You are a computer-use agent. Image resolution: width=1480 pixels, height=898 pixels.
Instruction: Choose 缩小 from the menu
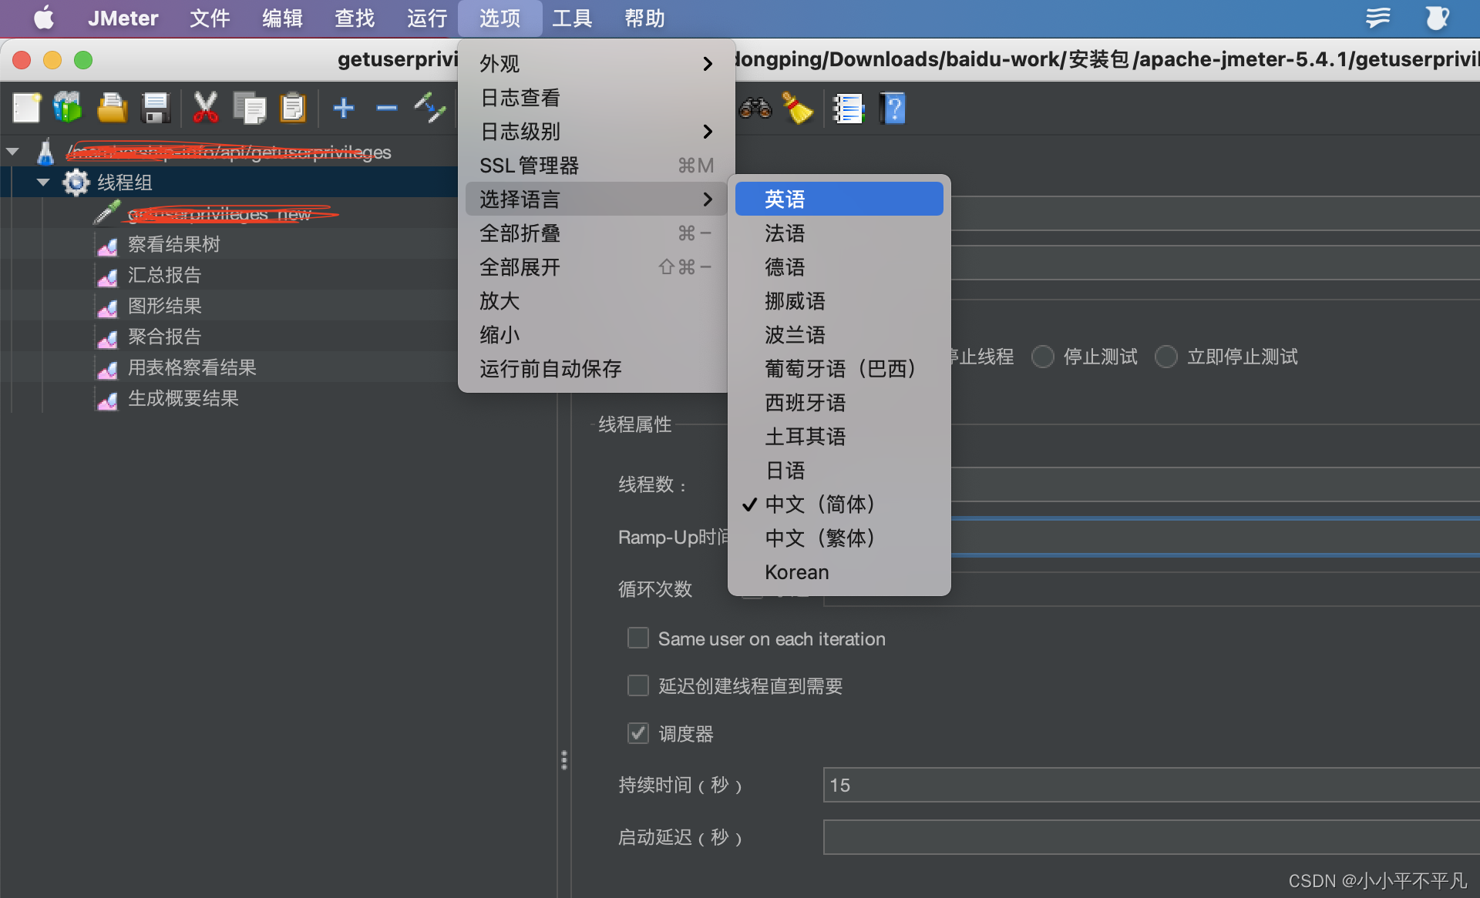(x=597, y=334)
